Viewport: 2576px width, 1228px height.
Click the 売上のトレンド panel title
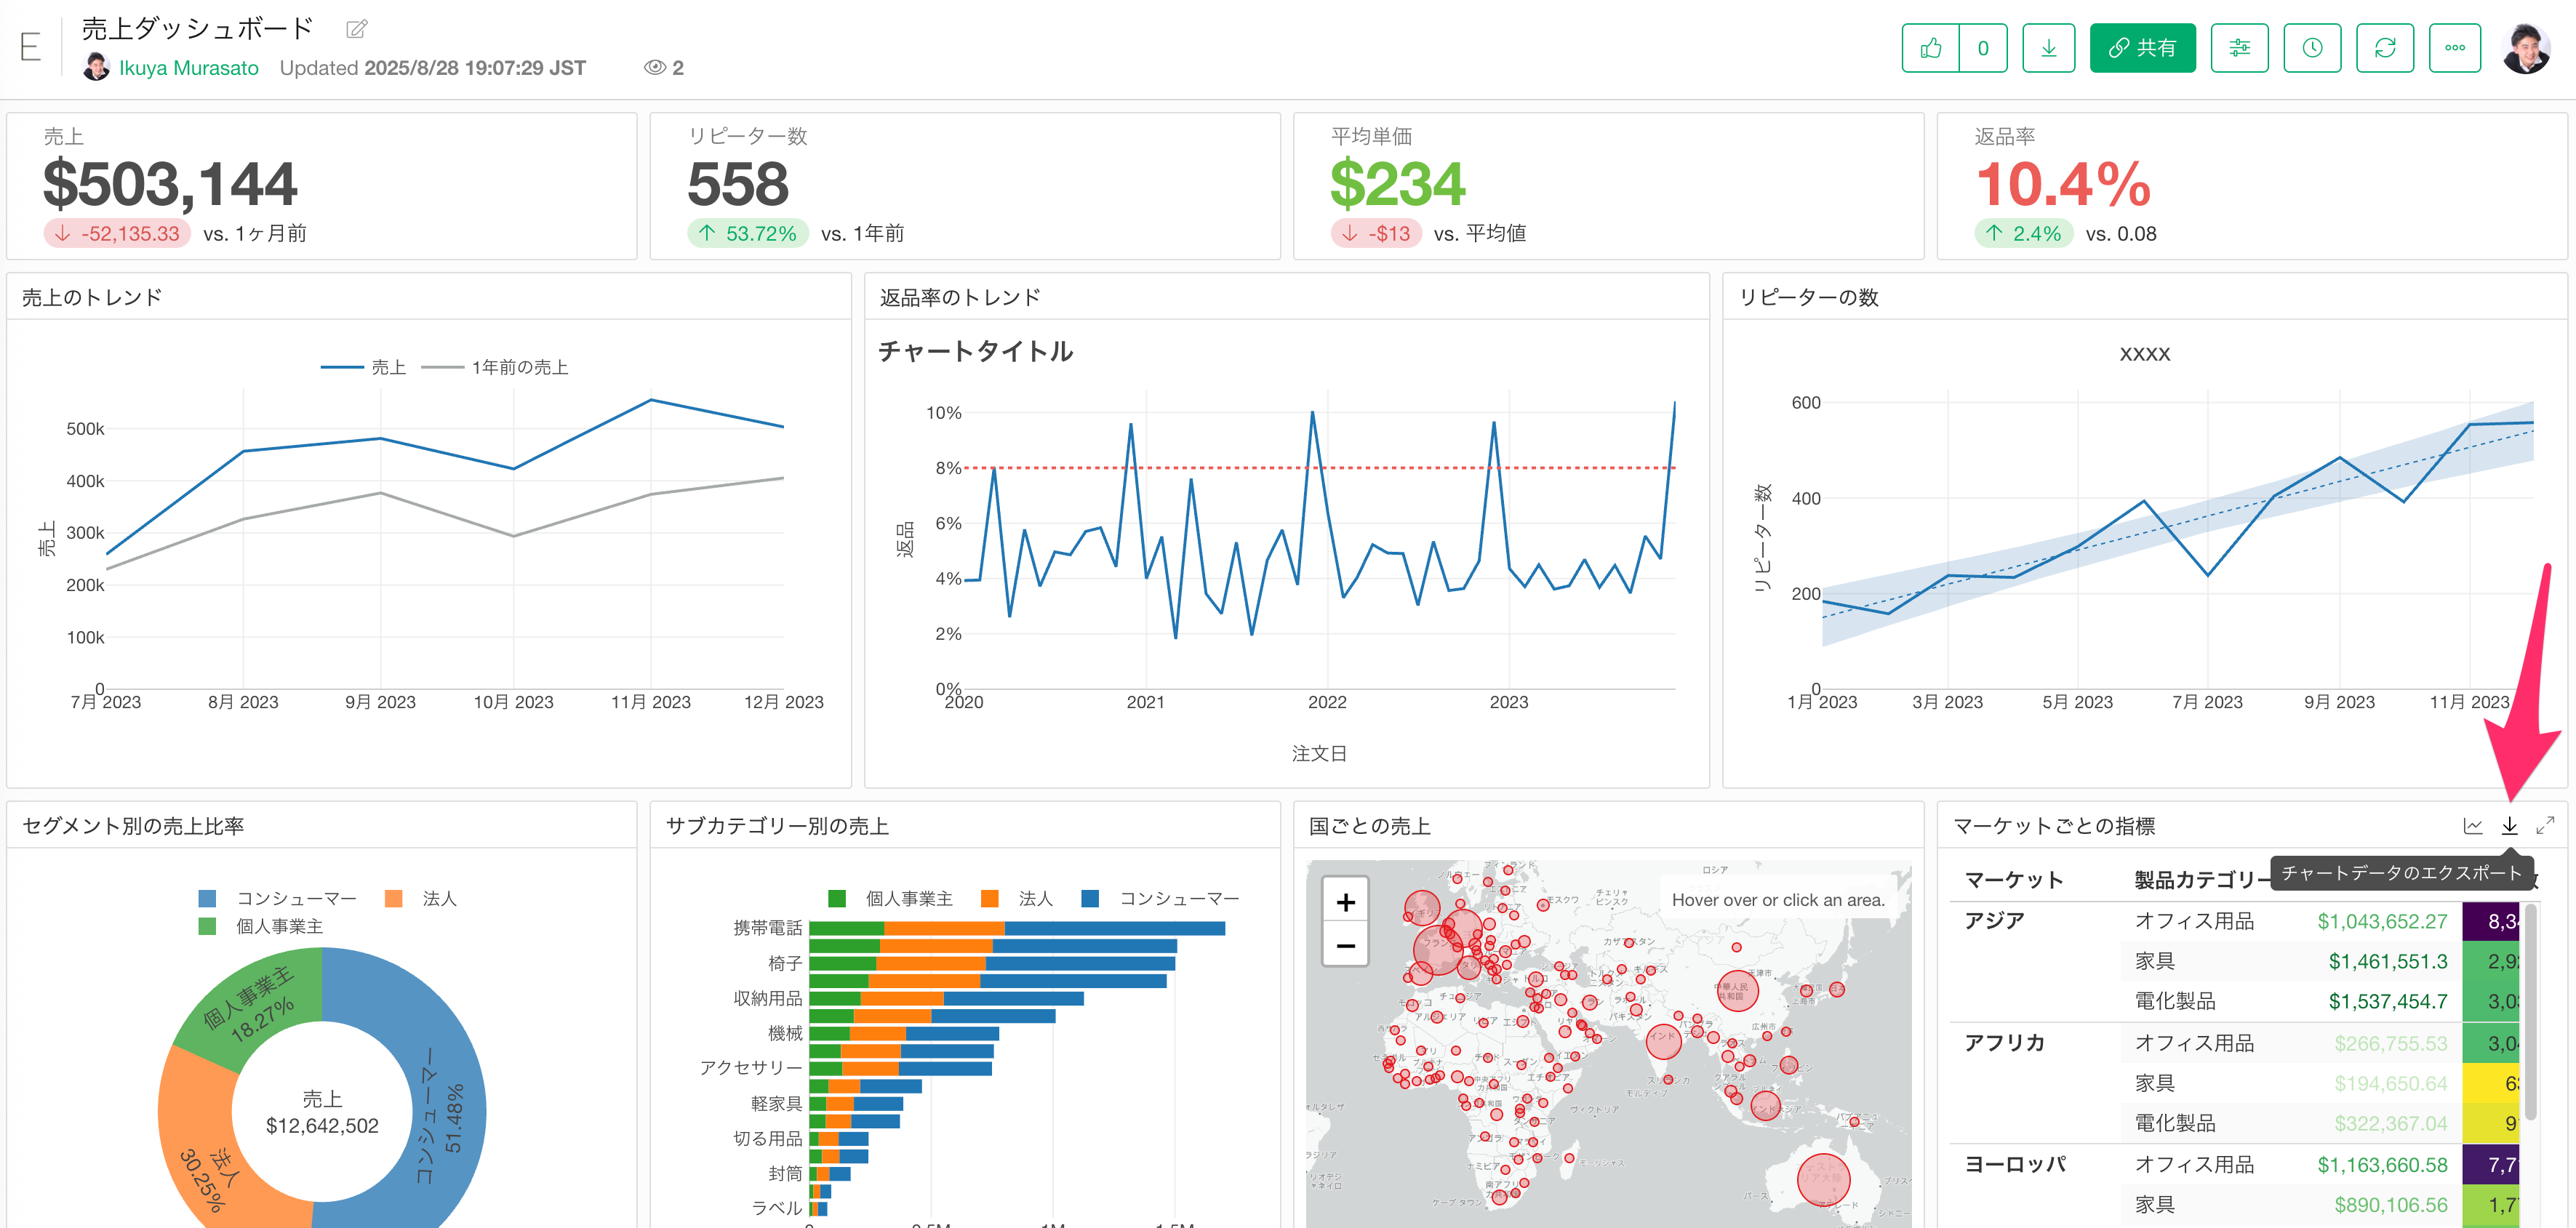coord(92,297)
